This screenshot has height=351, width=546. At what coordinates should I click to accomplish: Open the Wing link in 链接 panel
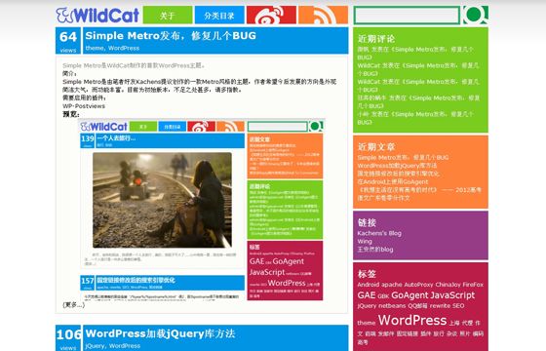tap(365, 242)
